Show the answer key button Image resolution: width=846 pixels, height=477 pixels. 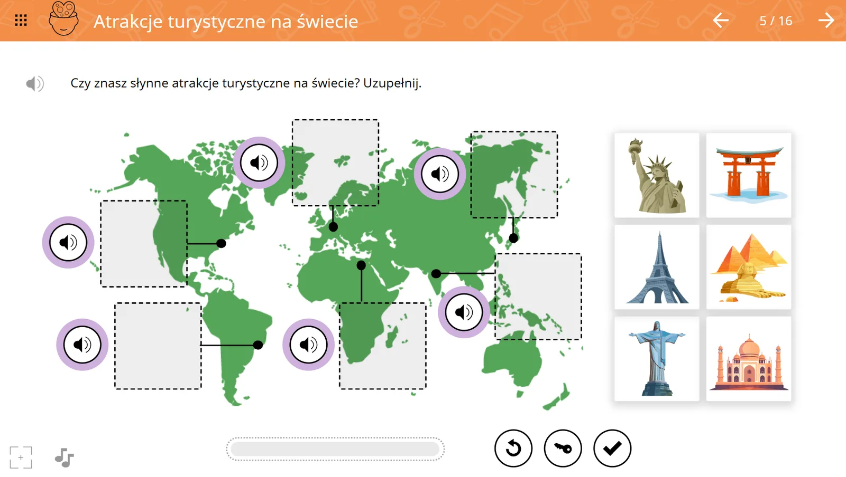click(563, 449)
